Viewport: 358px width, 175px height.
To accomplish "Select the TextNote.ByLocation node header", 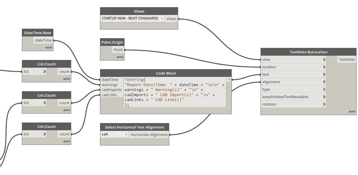I will pos(308,52).
